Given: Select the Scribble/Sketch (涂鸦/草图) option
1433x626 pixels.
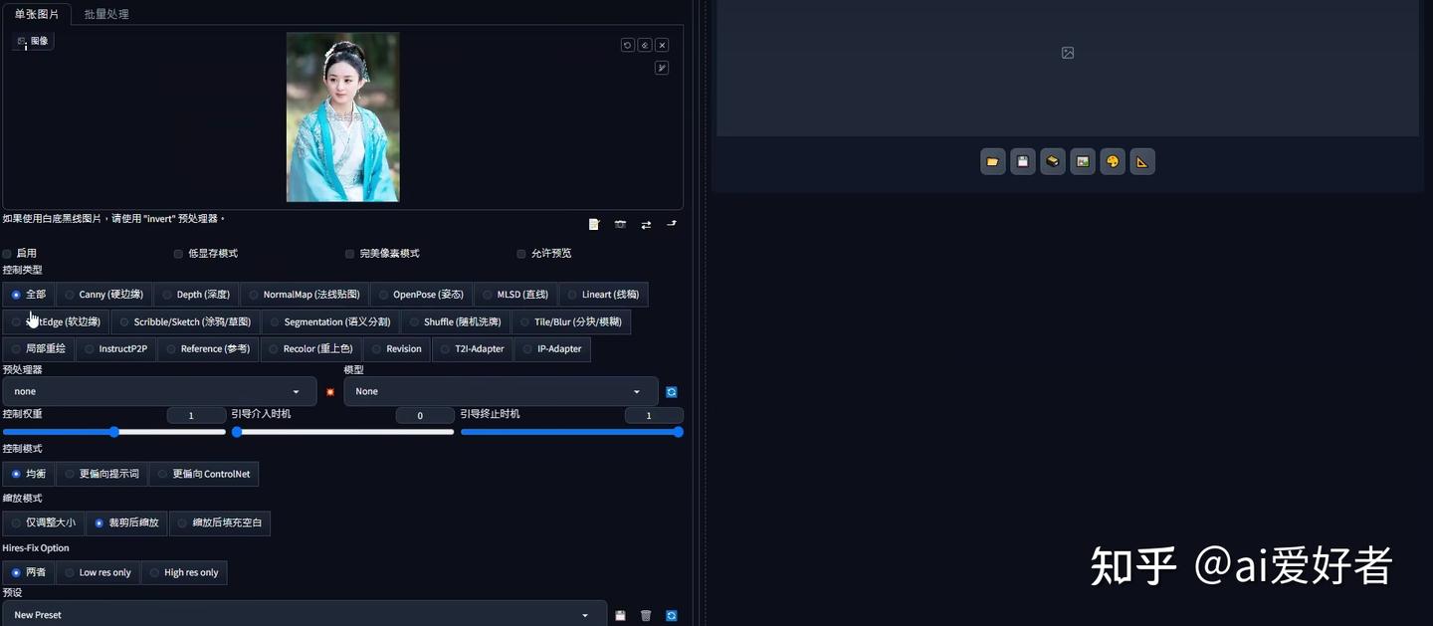Looking at the screenshot, I should tap(185, 322).
